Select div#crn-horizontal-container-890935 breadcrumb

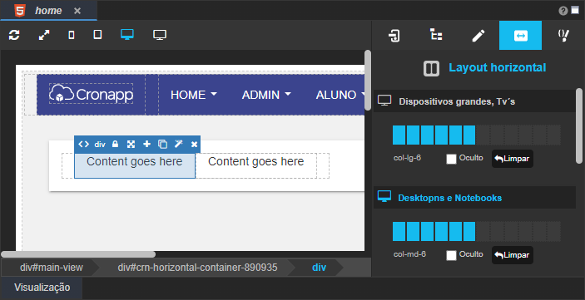click(x=198, y=268)
